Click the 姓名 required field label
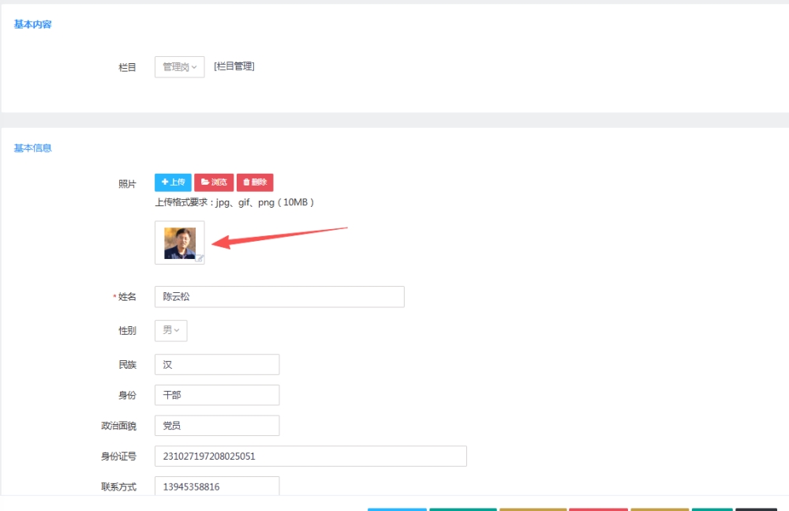The image size is (789, 511). pos(127,297)
